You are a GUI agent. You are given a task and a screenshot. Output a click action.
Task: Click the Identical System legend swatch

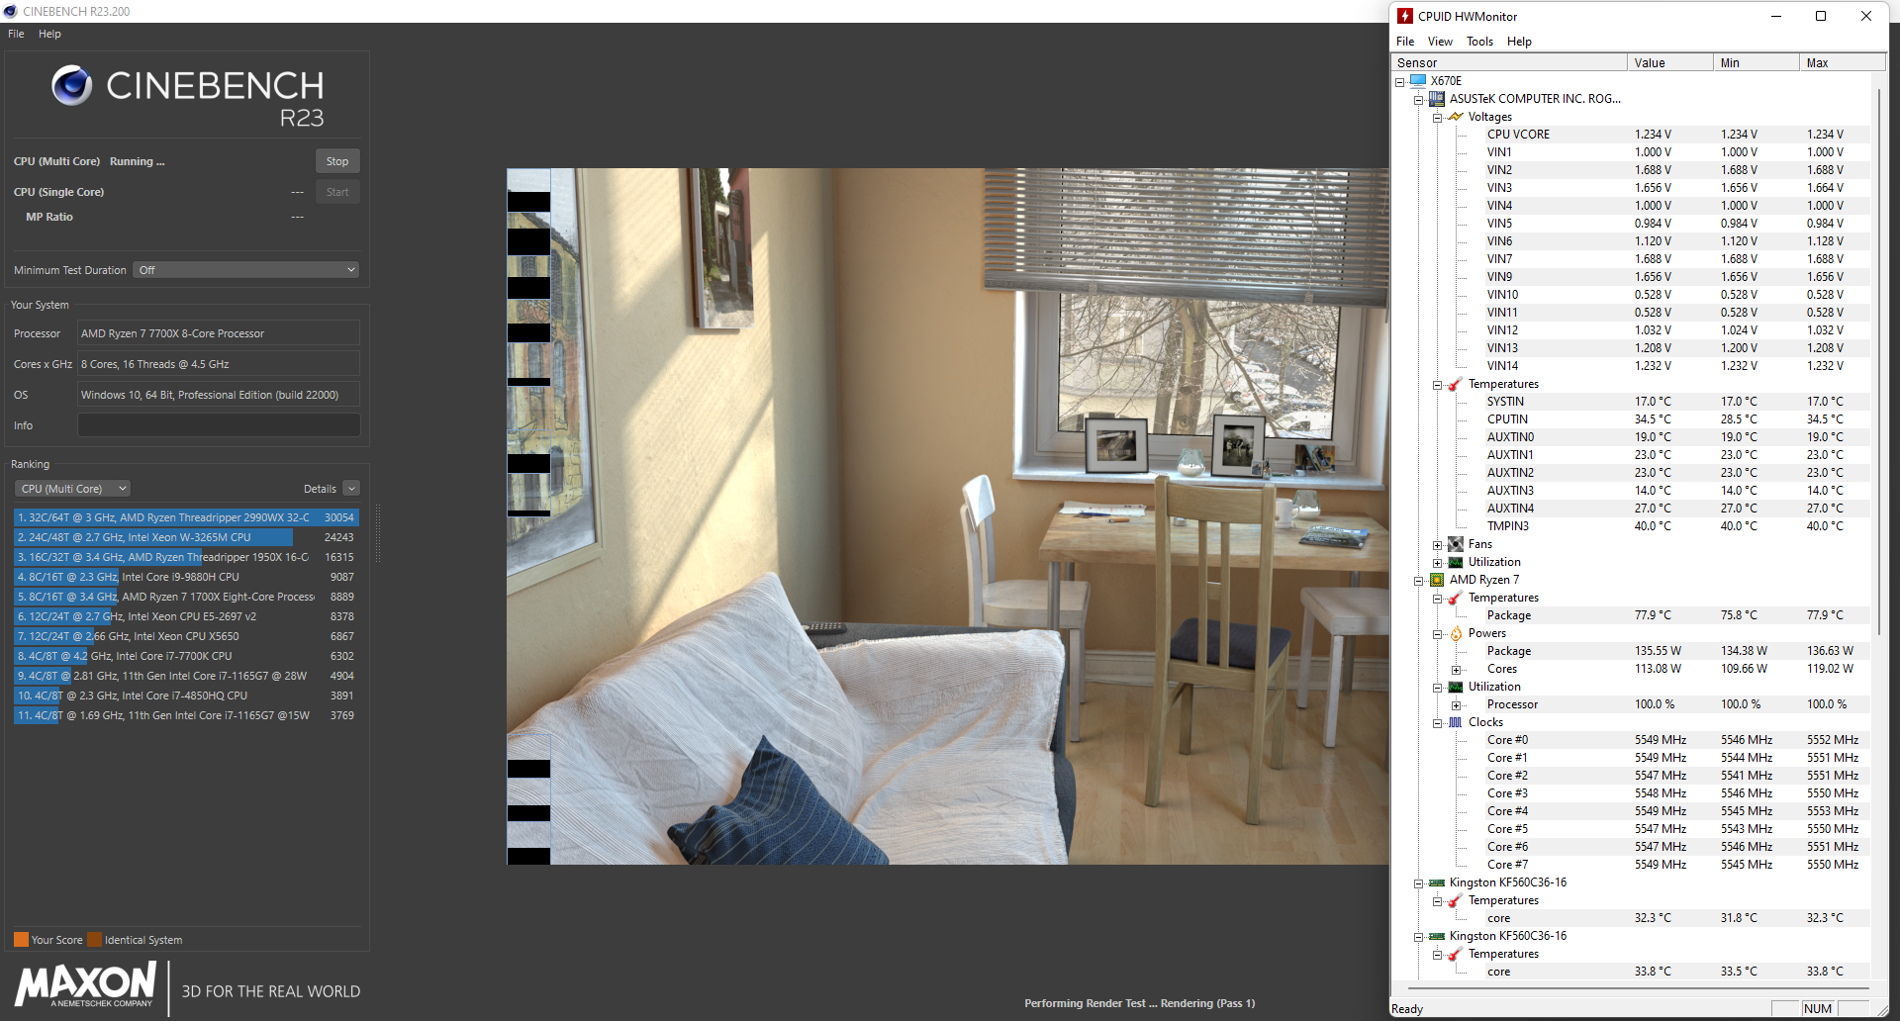point(94,940)
